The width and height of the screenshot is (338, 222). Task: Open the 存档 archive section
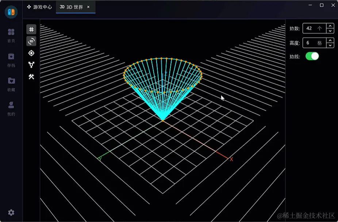pyautogui.click(x=11, y=60)
